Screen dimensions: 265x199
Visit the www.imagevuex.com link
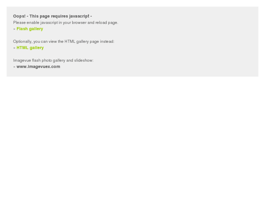point(38,66)
